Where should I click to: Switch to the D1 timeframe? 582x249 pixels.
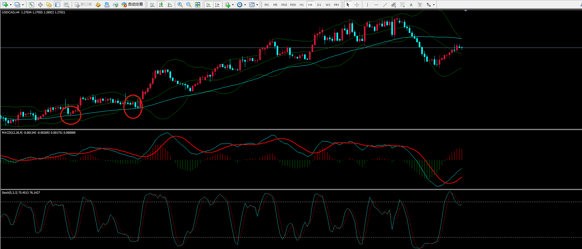click(319, 5)
